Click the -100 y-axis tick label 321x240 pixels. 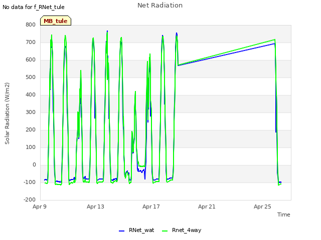coord(30,182)
